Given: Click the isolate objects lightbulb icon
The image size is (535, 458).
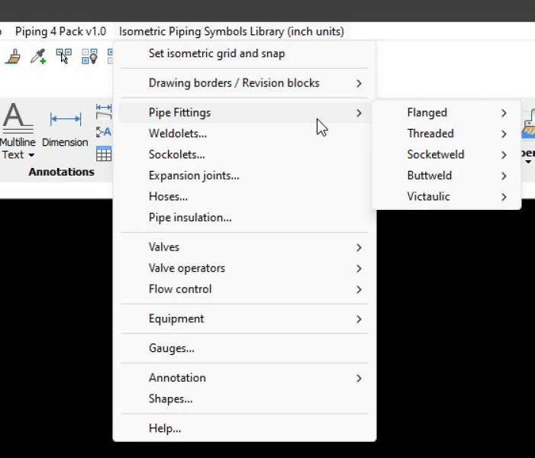Looking at the screenshot, I should pyautogui.click(x=89, y=56).
